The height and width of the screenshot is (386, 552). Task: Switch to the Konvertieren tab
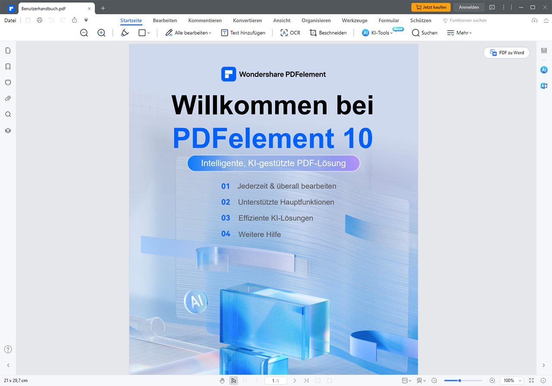coord(248,20)
